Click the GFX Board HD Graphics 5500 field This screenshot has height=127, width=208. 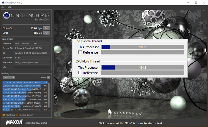click(32, 62)
